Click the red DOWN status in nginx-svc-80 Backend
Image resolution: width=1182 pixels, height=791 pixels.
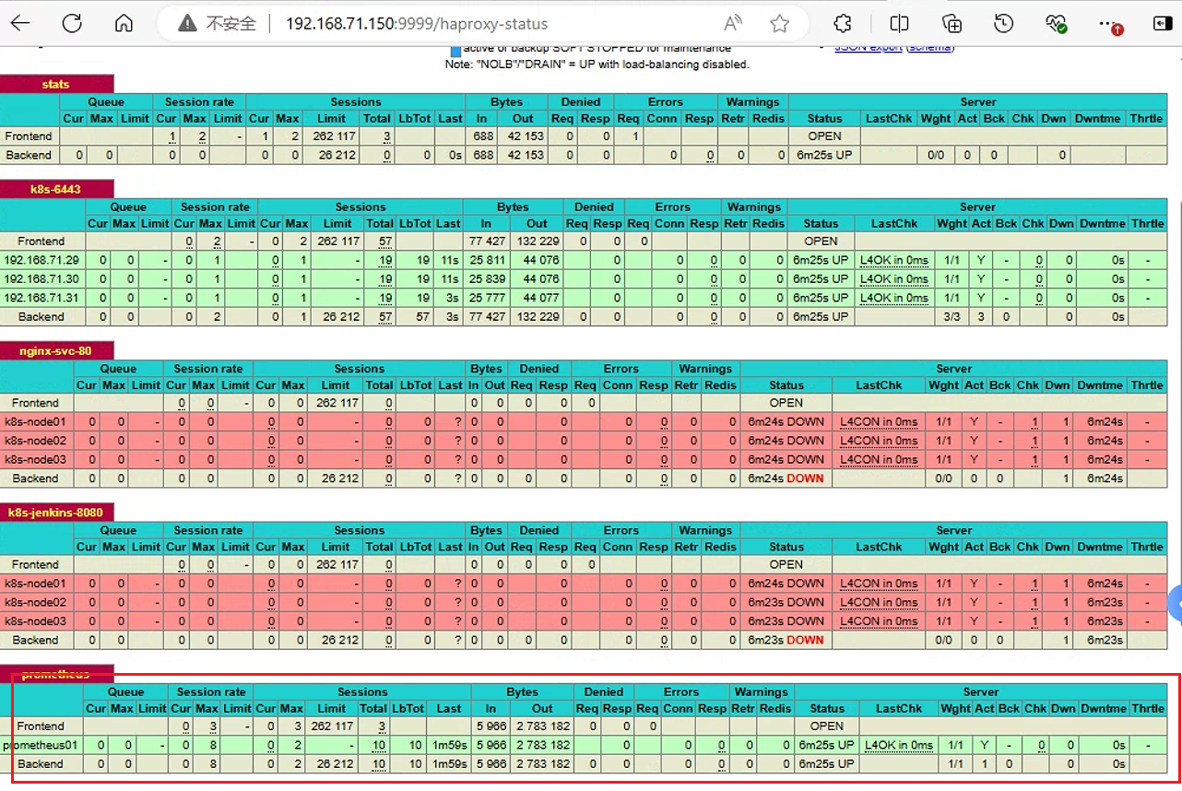805,478
